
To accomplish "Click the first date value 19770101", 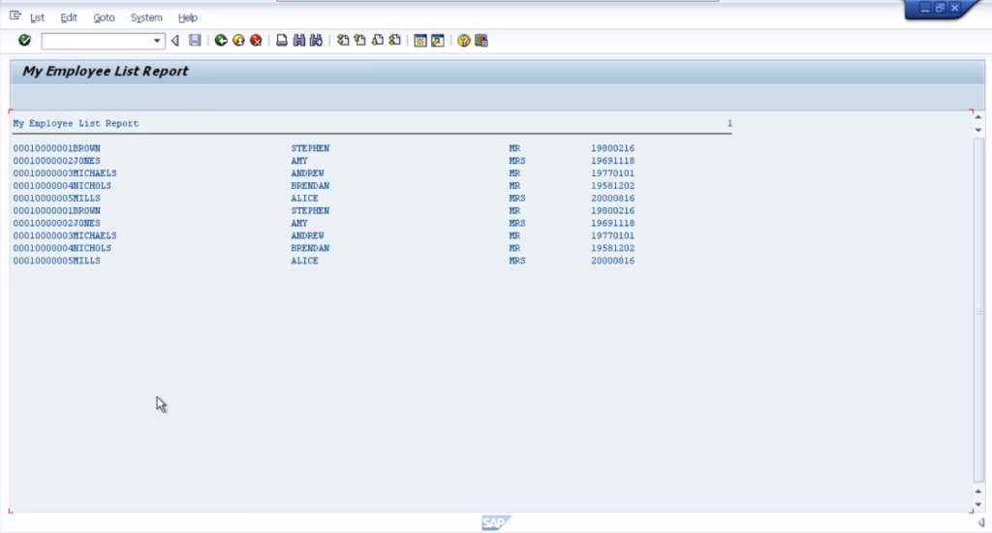I will click(x=612, y=173).
